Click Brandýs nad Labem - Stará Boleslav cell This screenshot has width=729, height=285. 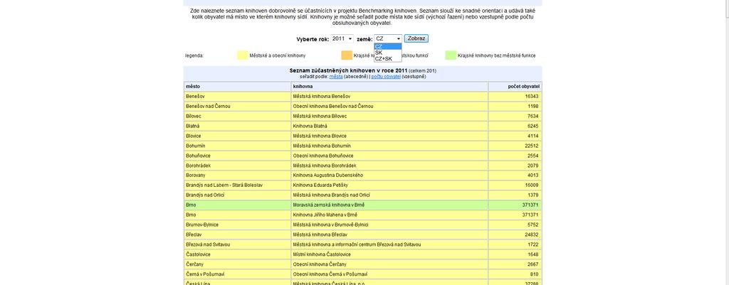point(237,185)
